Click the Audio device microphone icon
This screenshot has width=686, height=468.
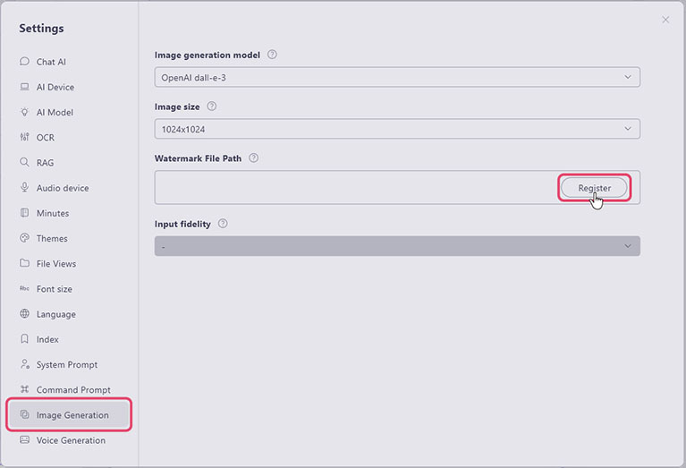pyautogui.click(x=24, y=188)
